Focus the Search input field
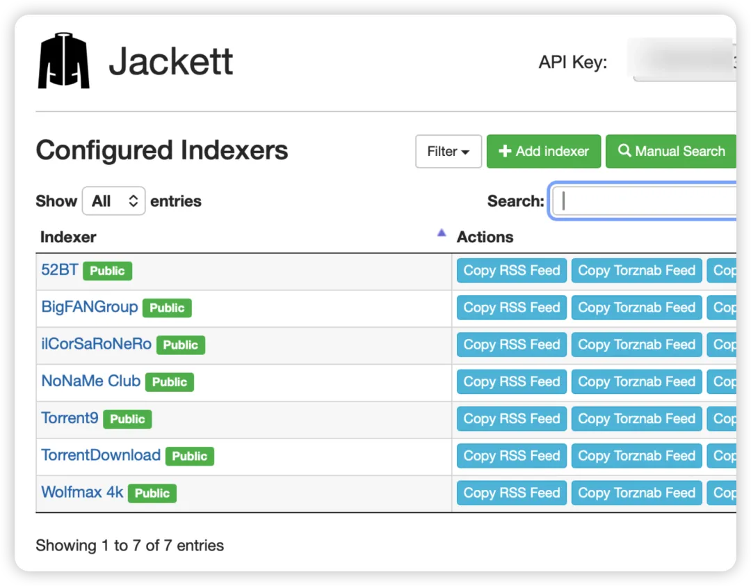The image size is (751, 586). [x=644, y=201]
